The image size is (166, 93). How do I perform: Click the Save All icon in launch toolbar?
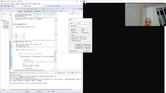coord(53,6)
